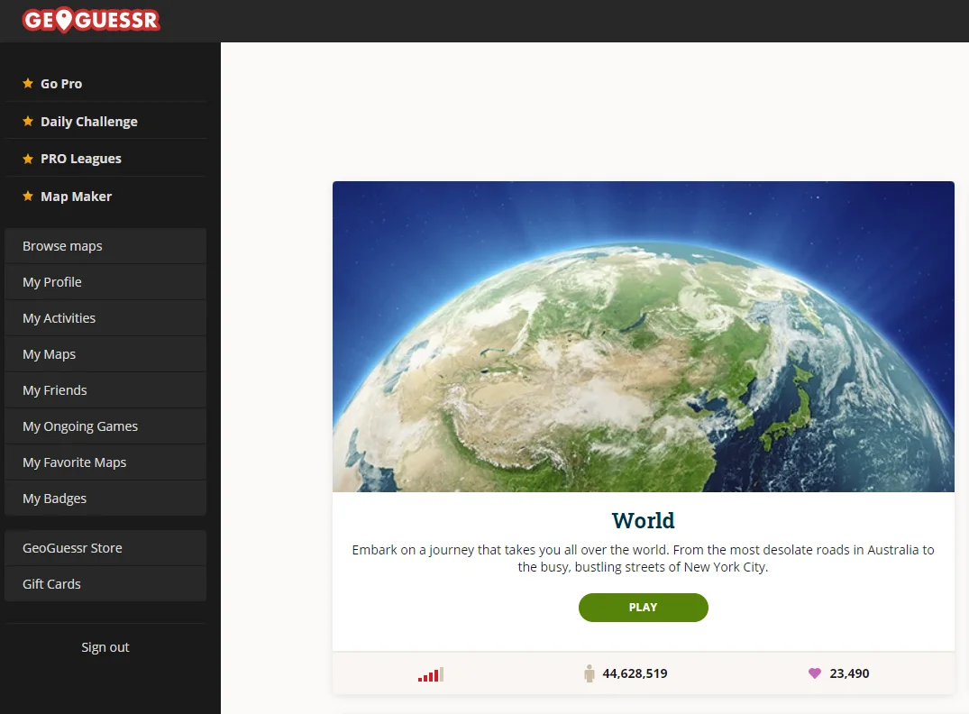Open My Favorite Maps
The width and height of the screenshot is (969, 714).
point(74,462)
